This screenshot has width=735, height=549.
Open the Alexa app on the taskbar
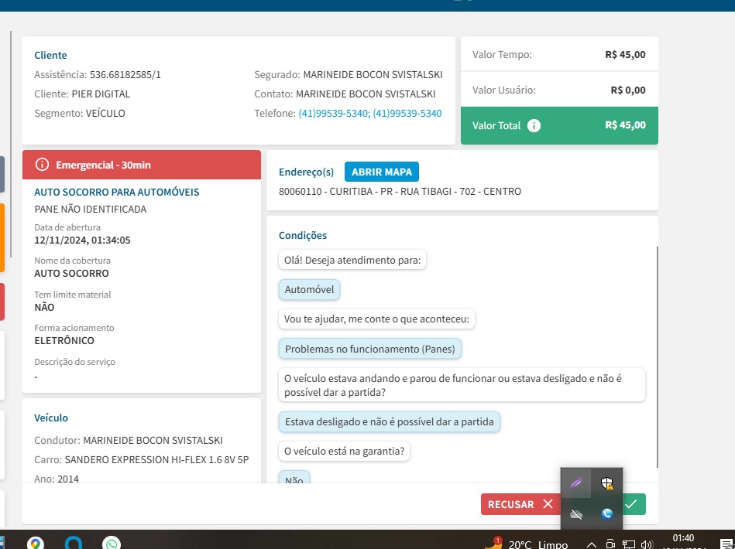pos(74,543)
